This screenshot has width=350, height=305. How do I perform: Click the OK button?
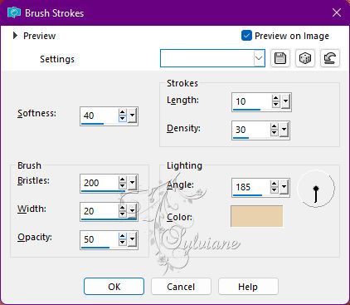(x=114, y=287)
